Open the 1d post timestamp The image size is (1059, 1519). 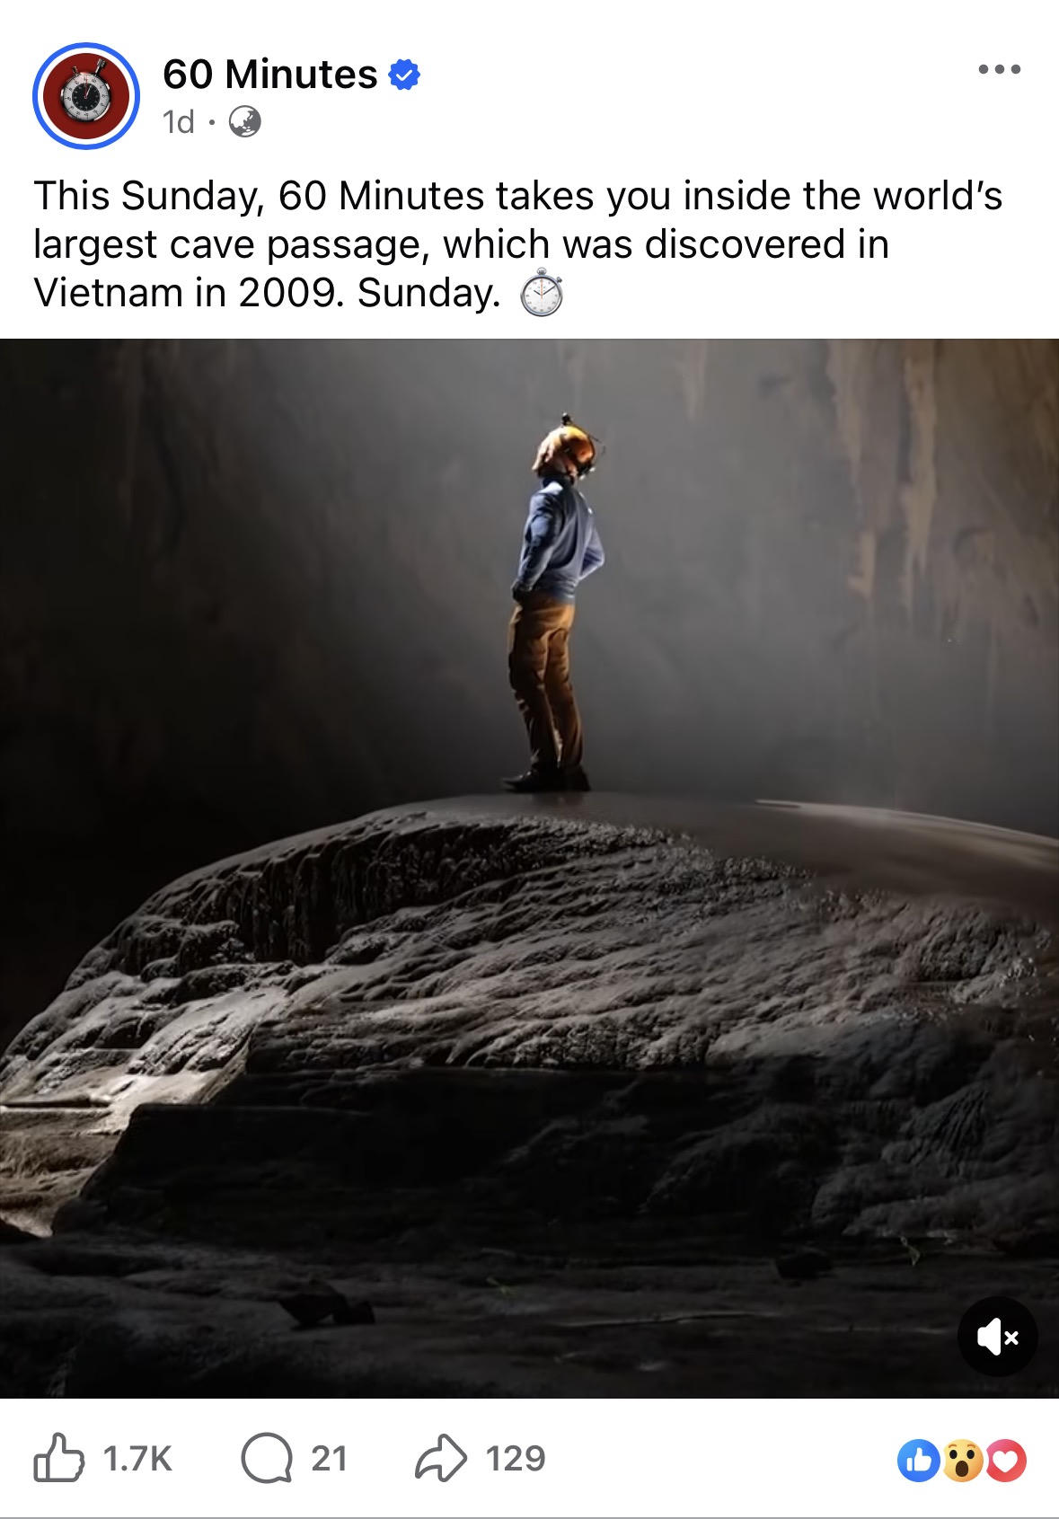[x=179, y=121]
